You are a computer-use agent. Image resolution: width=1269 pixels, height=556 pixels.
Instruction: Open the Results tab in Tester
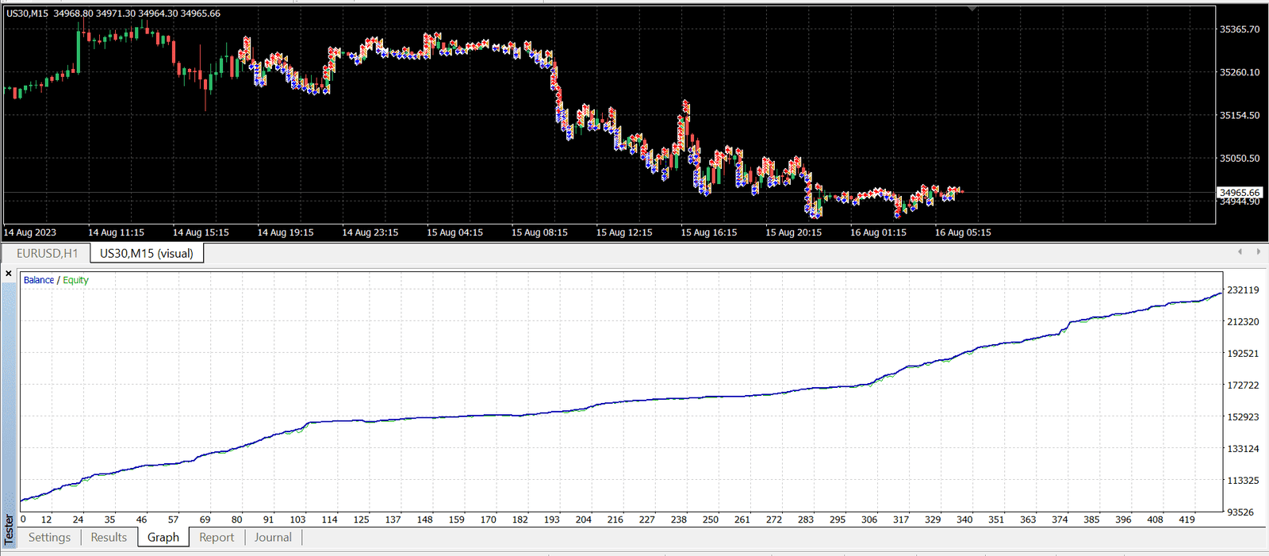pos(109,537)
